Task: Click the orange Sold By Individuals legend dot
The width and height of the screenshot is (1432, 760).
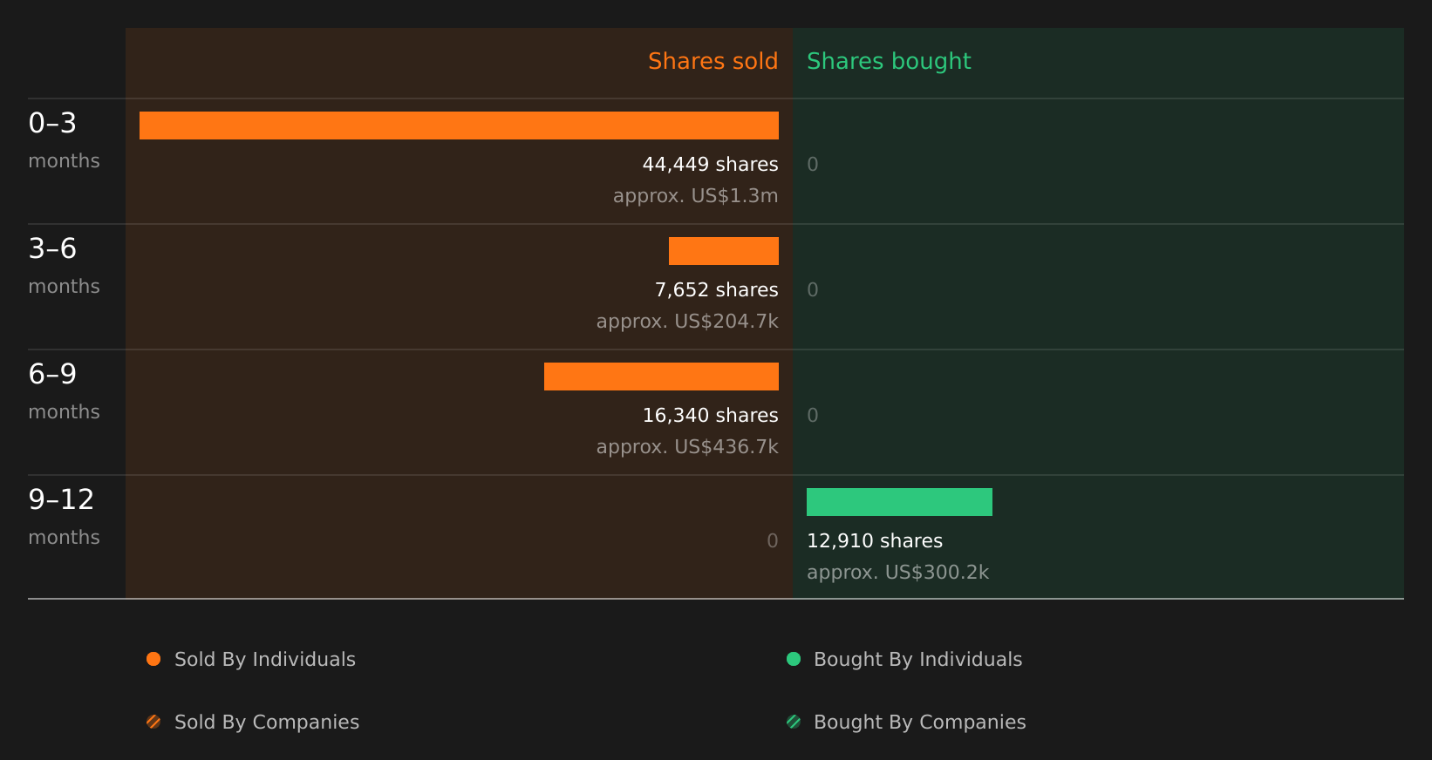Action: click(153, 659)
